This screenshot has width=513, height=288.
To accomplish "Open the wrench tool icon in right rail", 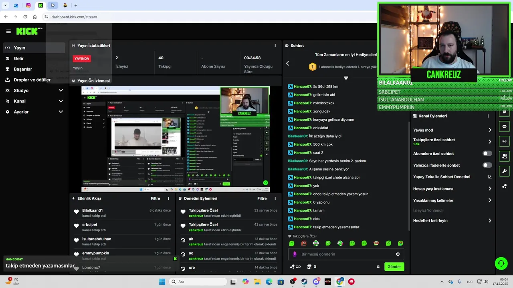I will click(x=504, y=171).
